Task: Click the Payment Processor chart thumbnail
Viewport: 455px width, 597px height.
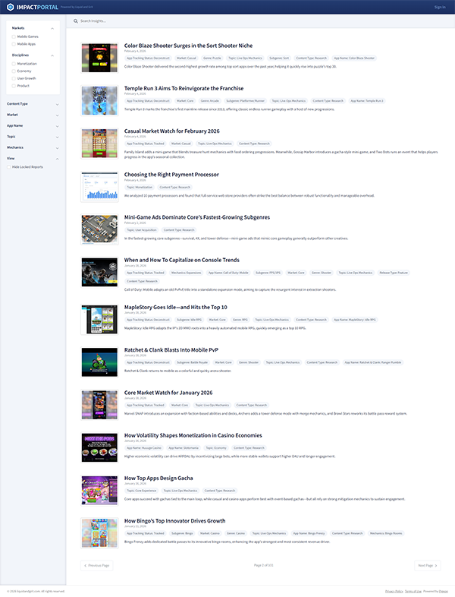Action: click(x=99, y=186)
